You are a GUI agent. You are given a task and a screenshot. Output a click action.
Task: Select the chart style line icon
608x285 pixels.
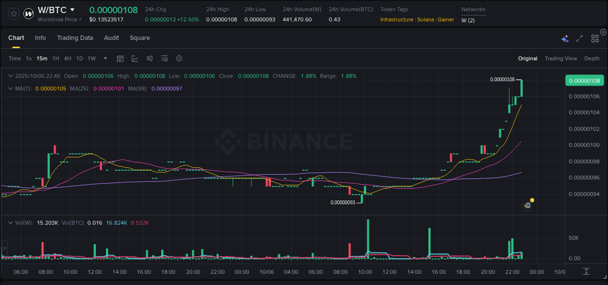[135, 58]
